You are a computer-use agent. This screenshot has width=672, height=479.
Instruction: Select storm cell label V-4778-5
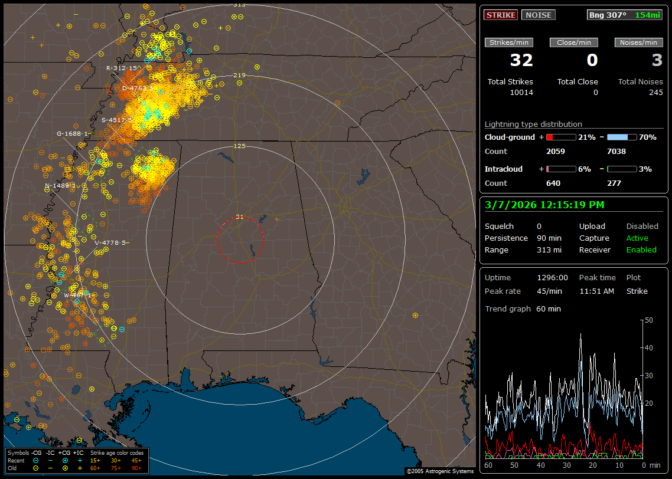110,242
